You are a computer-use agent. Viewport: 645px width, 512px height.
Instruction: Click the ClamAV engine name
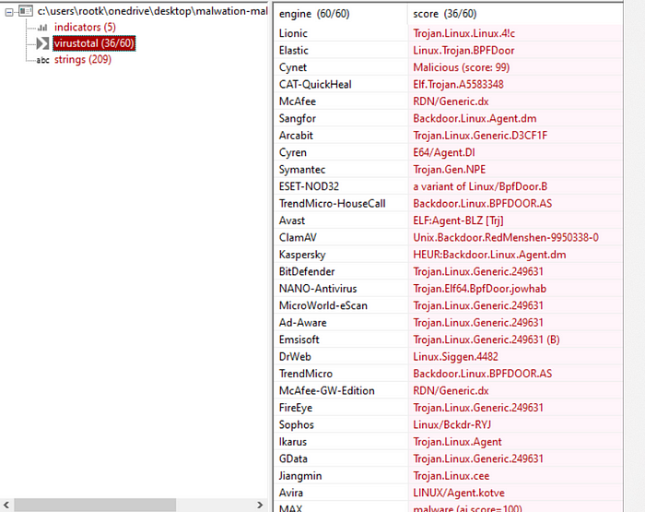click(x=298, y=238)
